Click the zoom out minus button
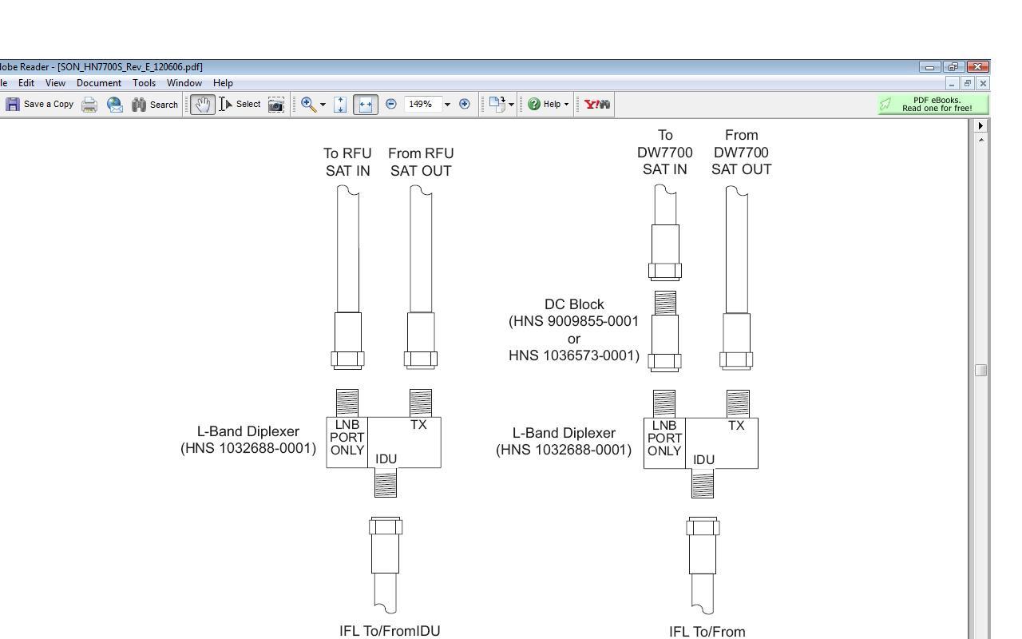The image size is (1022, 639). 391,104
